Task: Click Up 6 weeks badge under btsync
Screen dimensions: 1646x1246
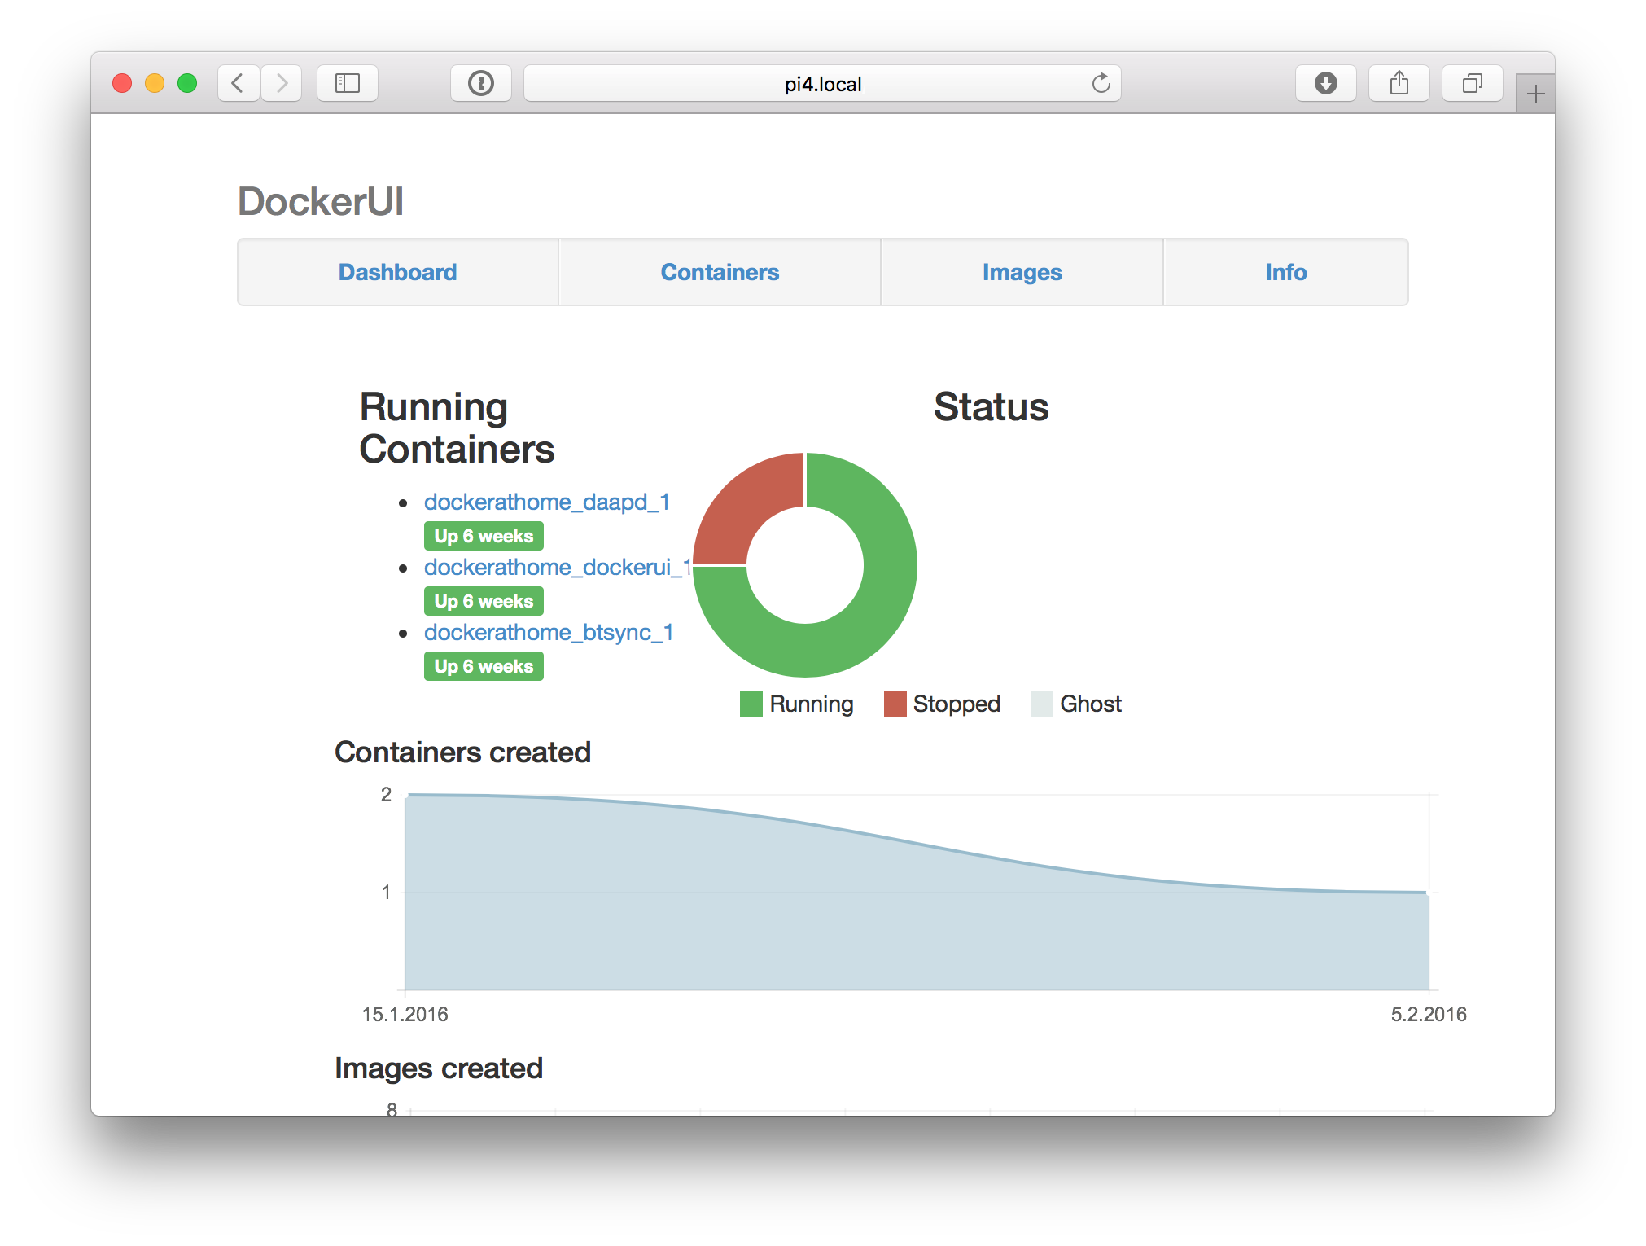Action: [484, 666]
